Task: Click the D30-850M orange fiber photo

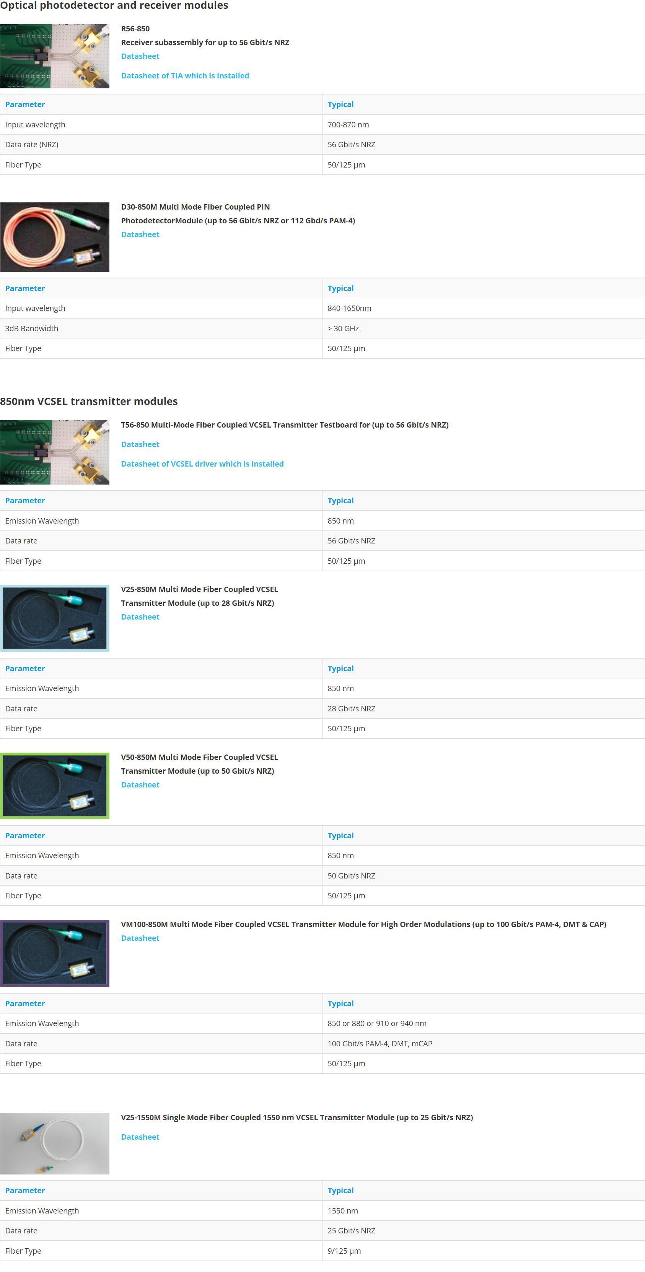Action: [55, 237]
